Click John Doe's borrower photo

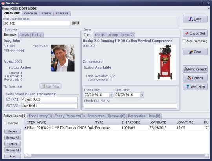coord(62,58)
